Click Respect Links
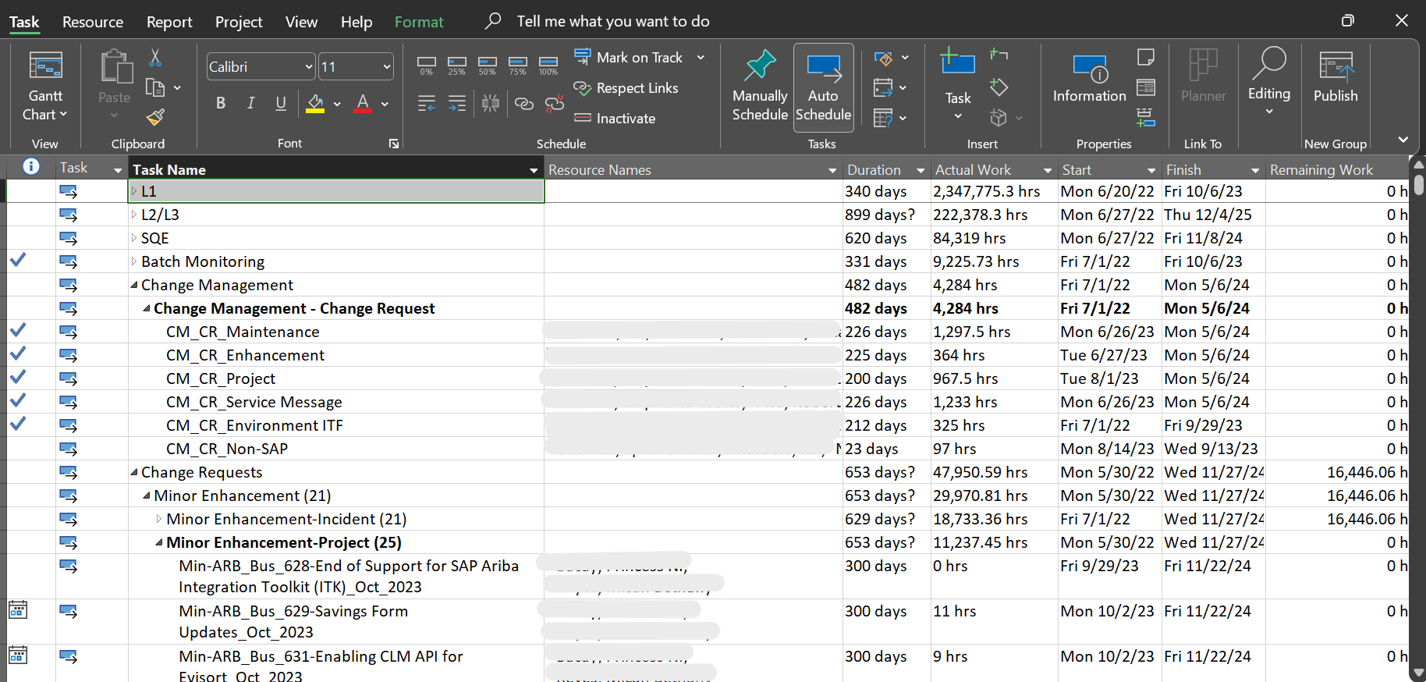1426x682 pixels. 626,88
